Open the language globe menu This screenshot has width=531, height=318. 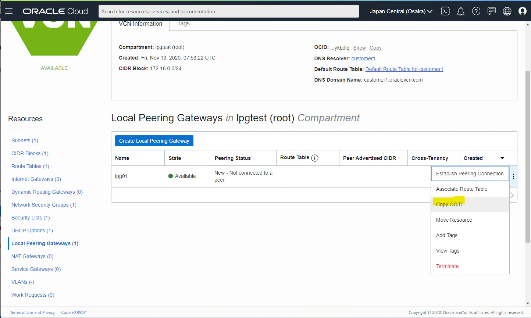point(507,11)
